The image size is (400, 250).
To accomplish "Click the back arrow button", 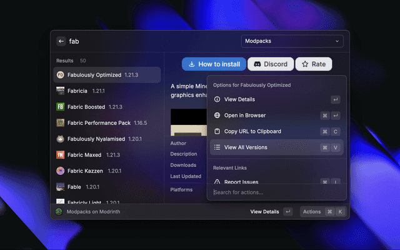I will [x=61, y=41].
